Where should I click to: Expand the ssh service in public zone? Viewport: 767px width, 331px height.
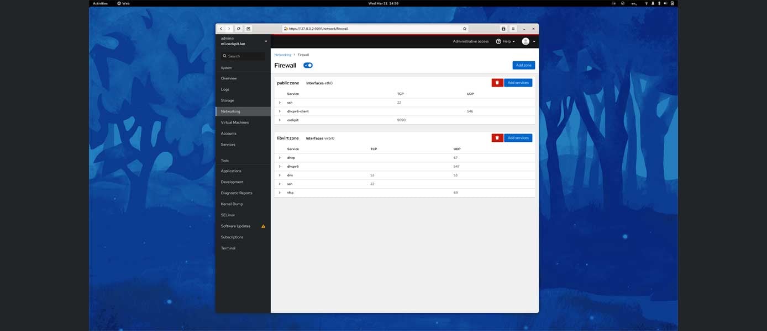(x=280, y=102)
